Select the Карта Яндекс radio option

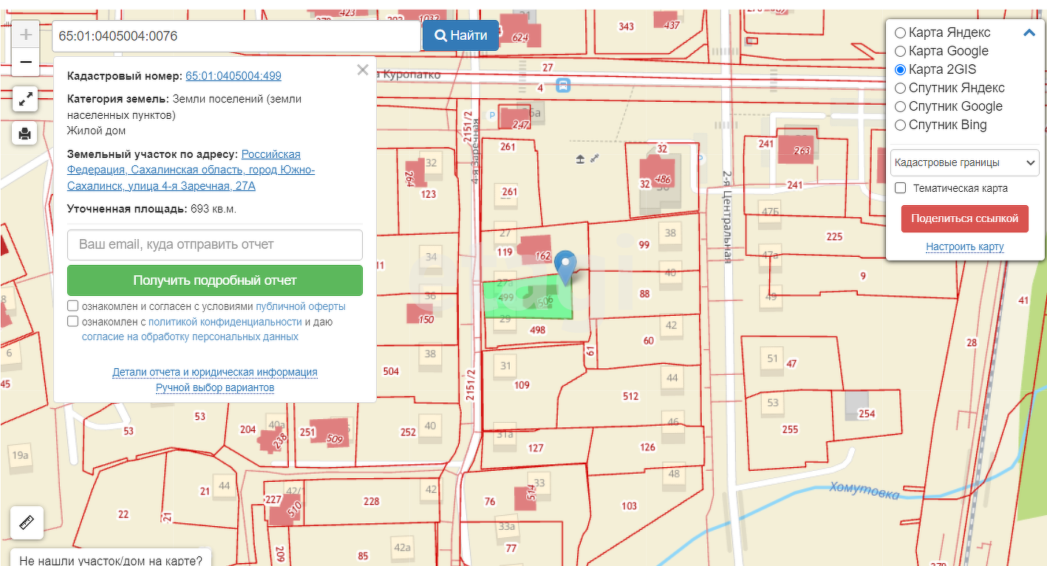click(x=900, y=33)
